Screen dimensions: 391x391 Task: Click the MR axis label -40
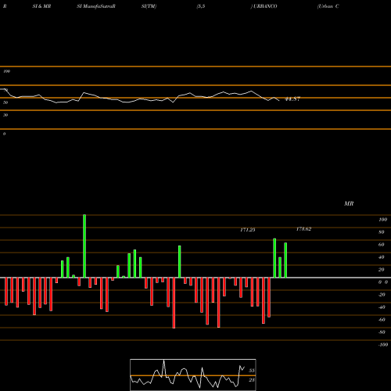point(382,307)
